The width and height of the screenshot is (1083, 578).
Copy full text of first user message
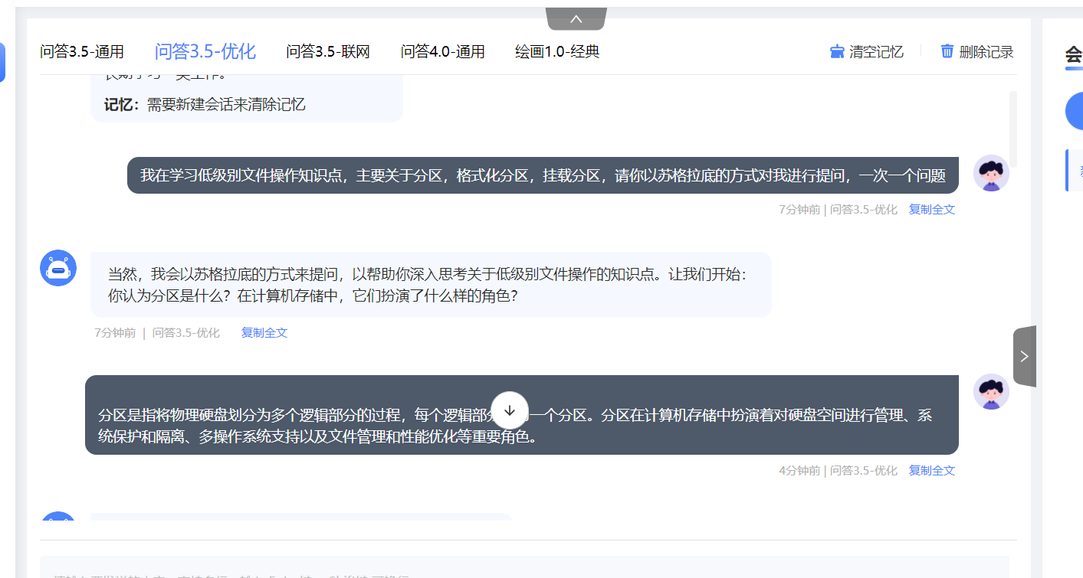[x=932, y=209]
